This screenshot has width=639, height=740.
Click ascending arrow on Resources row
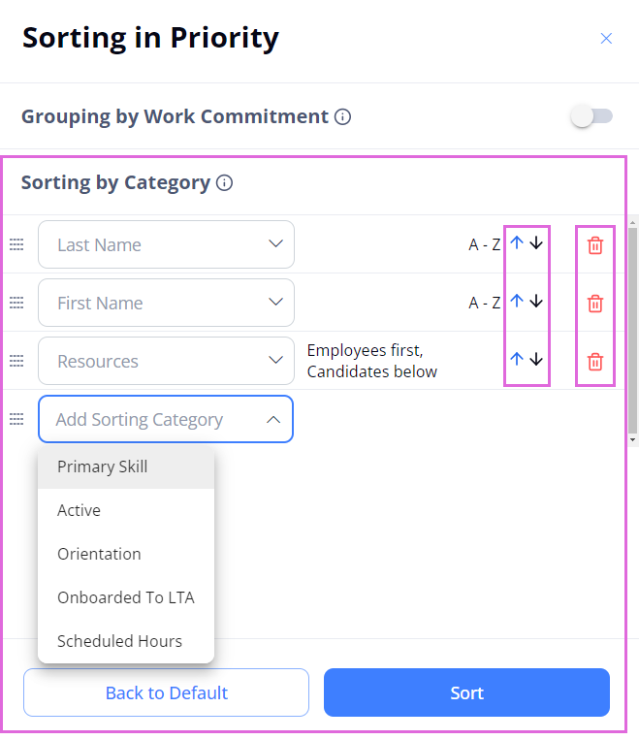517,359
